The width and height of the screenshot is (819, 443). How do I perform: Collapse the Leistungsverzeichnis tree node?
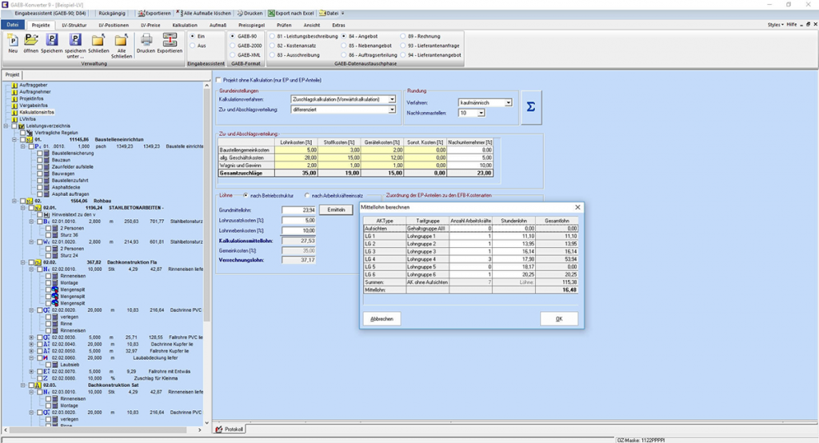6,126
